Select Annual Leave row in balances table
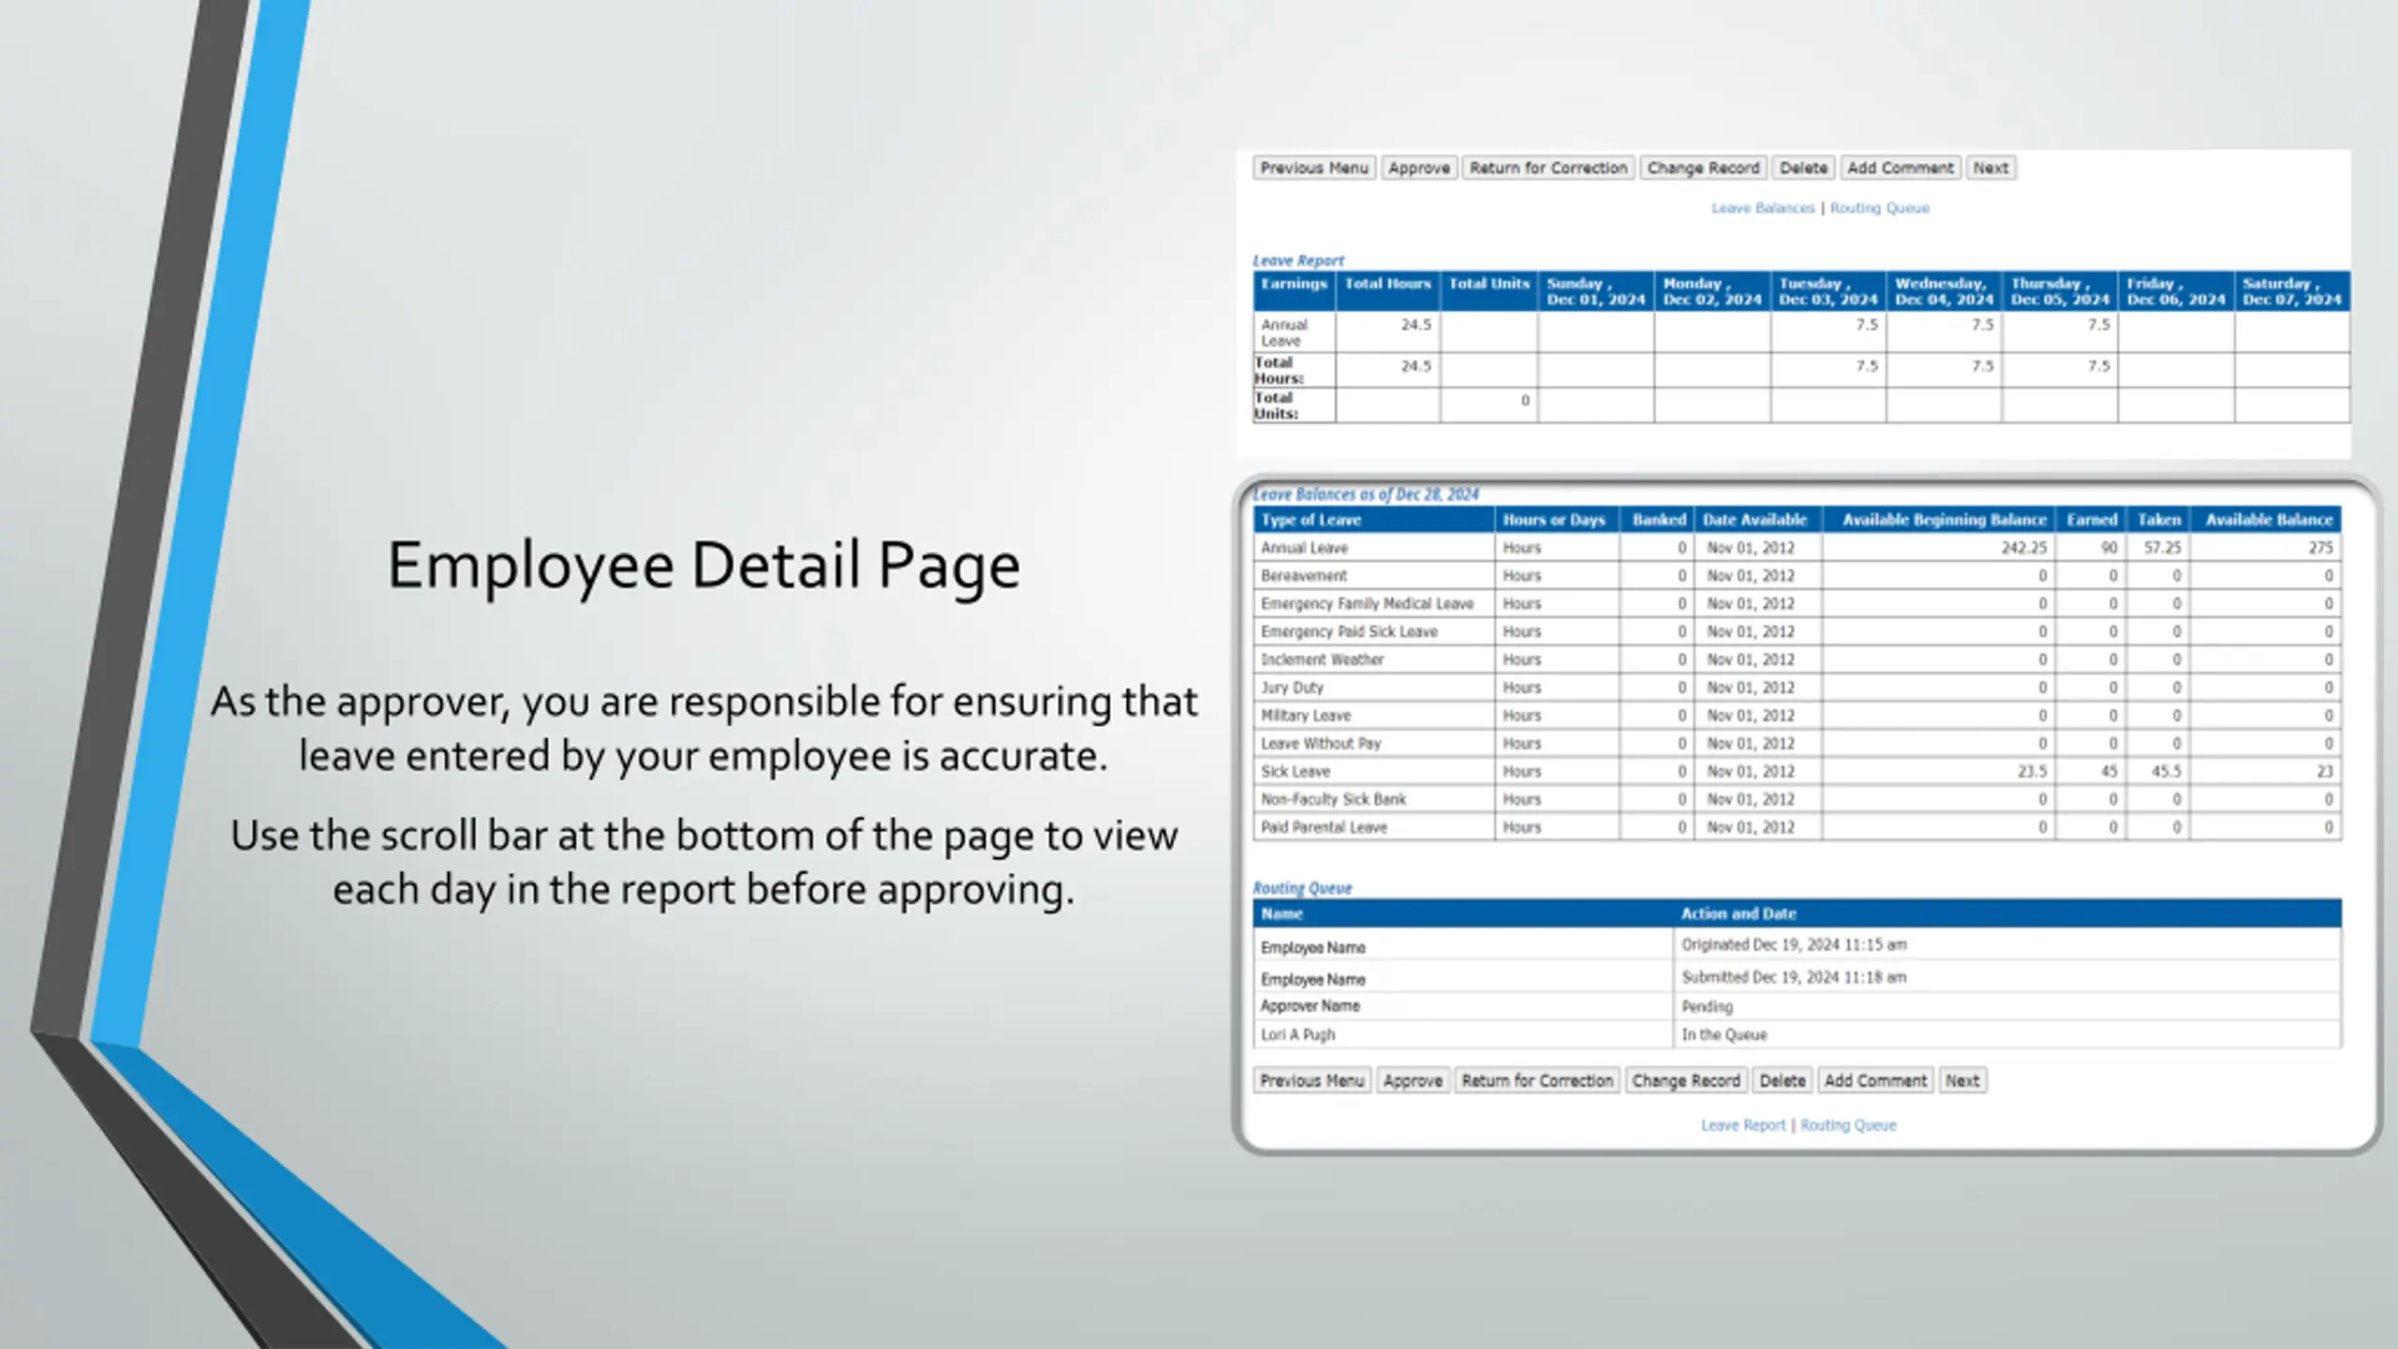Viewport: 2398px width, 1349px height. point(1798,548)
